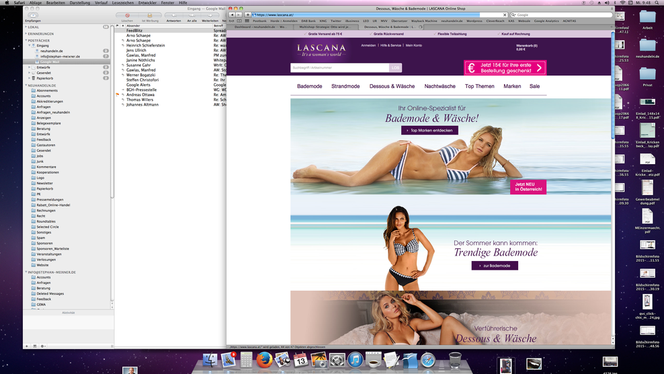The width and height of the screenshot is (664, 374).
Task: Open System Preferences gear in the Dock
Action: (x=337, y=360)
